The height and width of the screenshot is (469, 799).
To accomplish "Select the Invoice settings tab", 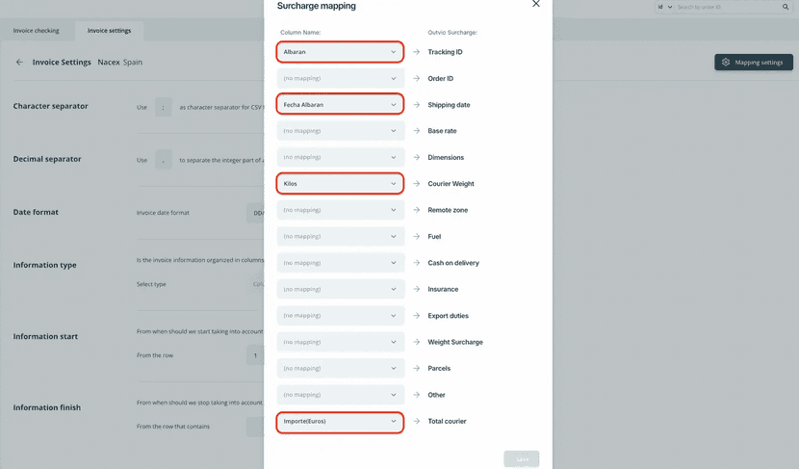I will point(109,31).
